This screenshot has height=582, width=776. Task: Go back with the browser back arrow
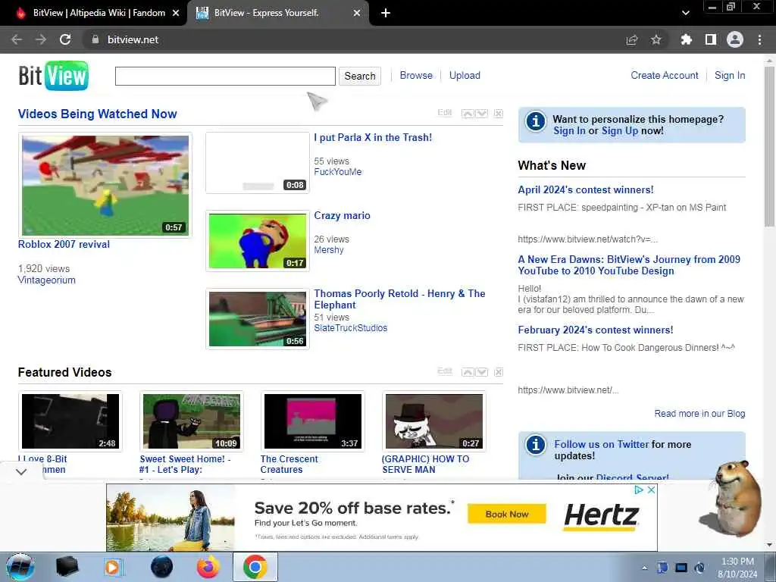pos(17,39)
